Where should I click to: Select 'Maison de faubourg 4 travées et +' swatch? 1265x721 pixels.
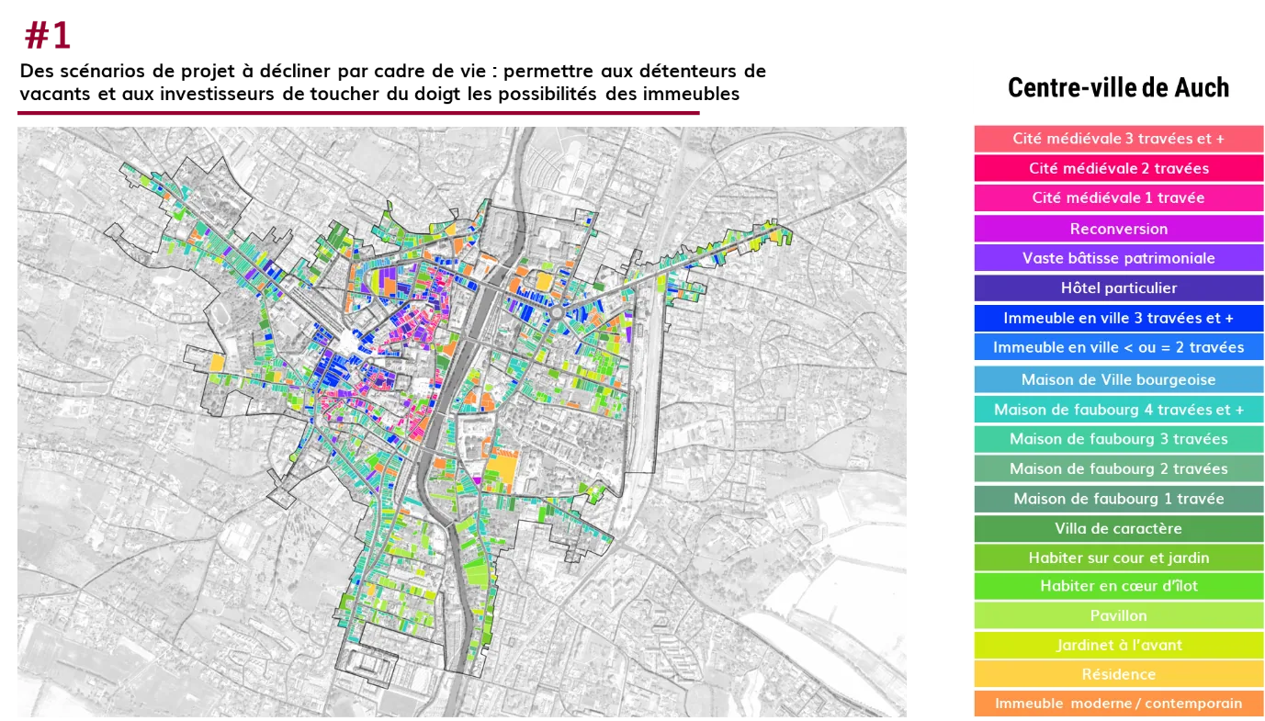[1118, 410]
